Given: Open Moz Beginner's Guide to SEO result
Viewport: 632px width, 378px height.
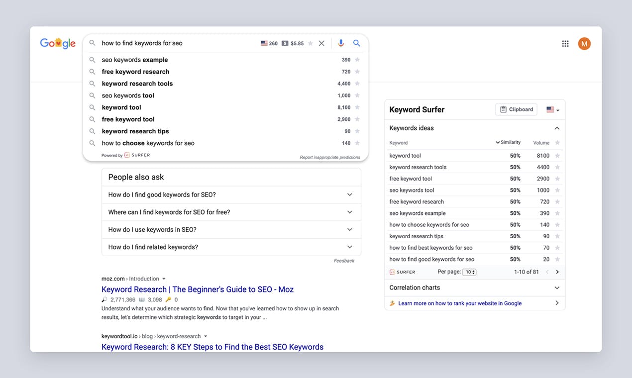Looking at the screenshot, I should click(x=198, y=289).
